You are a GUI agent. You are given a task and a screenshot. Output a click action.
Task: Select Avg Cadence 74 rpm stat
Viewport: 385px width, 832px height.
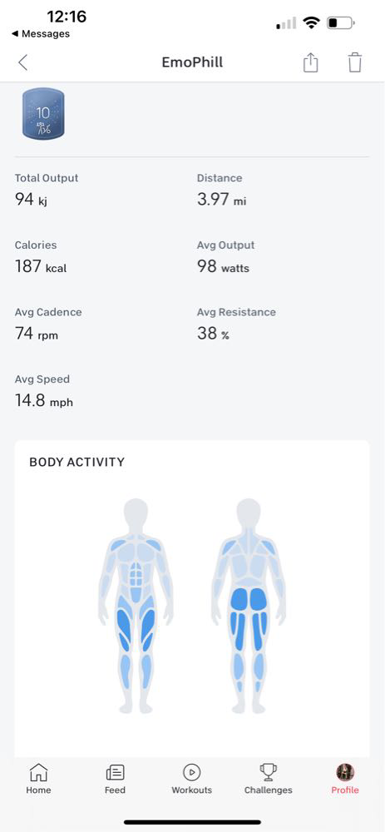[x=48, y=324]
